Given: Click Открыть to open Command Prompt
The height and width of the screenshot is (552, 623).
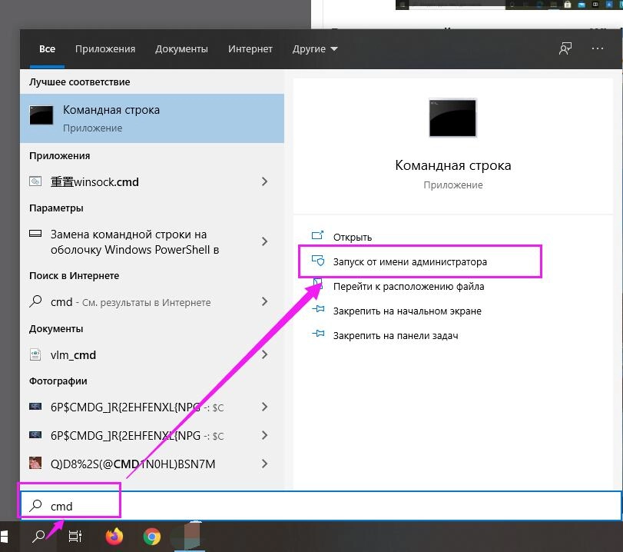Looking at the screenshot, I should click(x=352, y=238).
